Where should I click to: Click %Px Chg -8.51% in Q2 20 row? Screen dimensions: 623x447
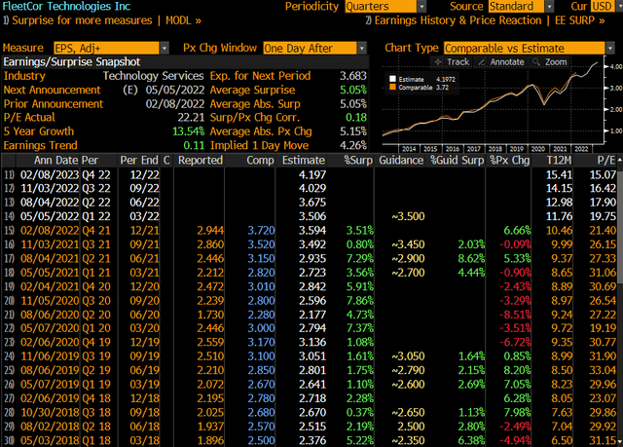(x=515, y=315)
